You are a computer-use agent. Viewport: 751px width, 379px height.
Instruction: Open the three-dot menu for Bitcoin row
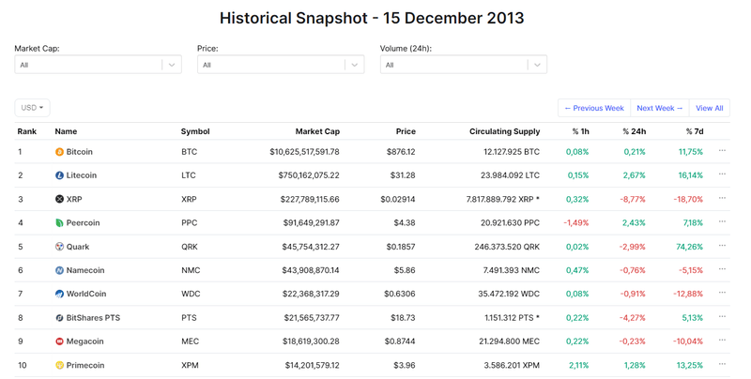pyautogui.click(x=722, y=151)
